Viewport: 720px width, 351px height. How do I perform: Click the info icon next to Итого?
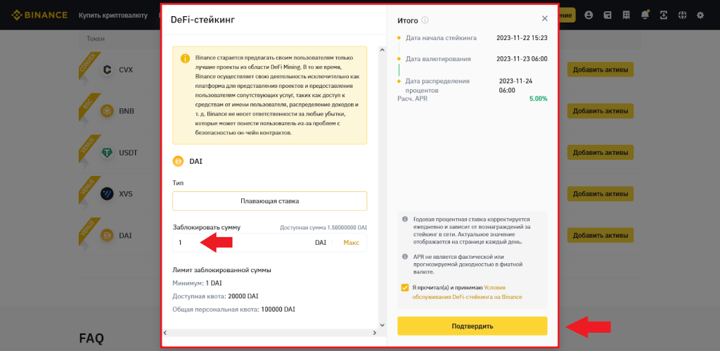(425, 20)
